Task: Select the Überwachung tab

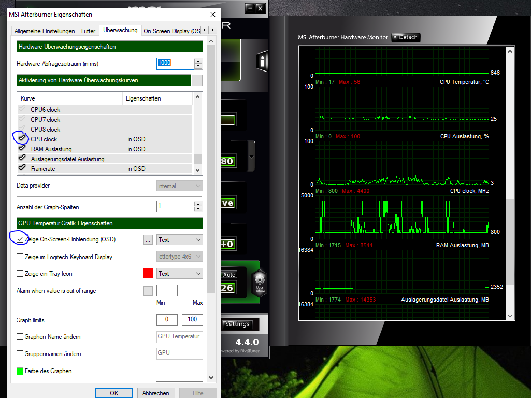Action: 120,30
